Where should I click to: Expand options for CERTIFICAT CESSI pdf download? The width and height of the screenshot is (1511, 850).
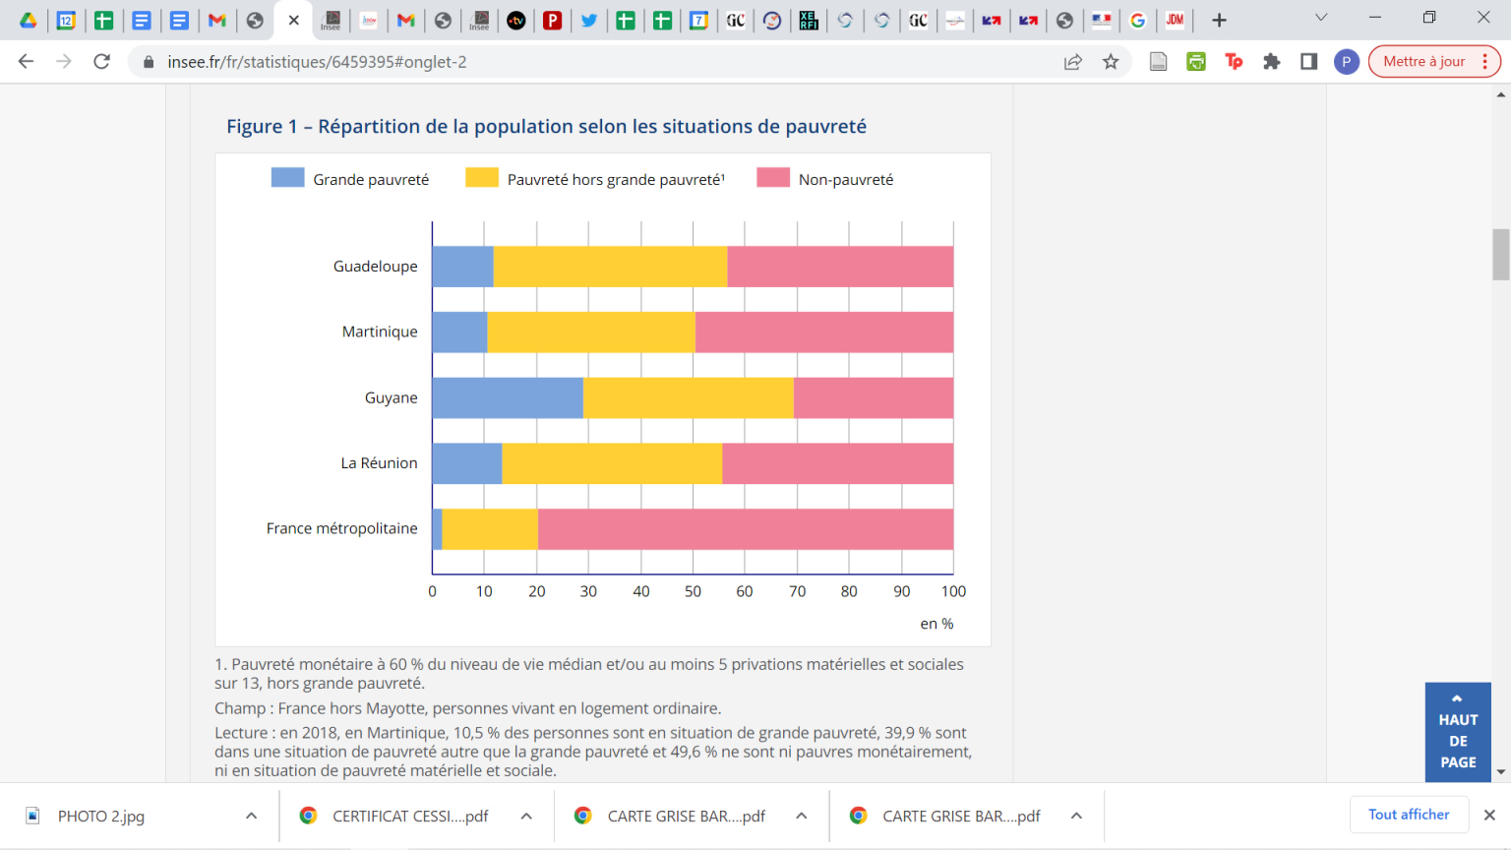click(526, 816)
